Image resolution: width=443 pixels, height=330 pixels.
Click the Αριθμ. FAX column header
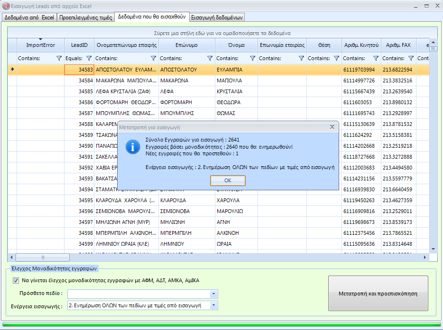point(398,45)
